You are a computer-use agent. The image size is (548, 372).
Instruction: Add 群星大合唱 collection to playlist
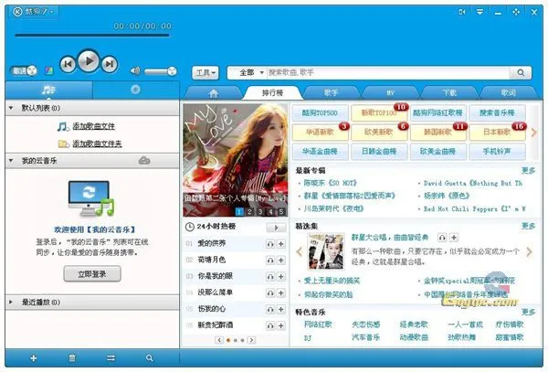[x=454, y=238]
